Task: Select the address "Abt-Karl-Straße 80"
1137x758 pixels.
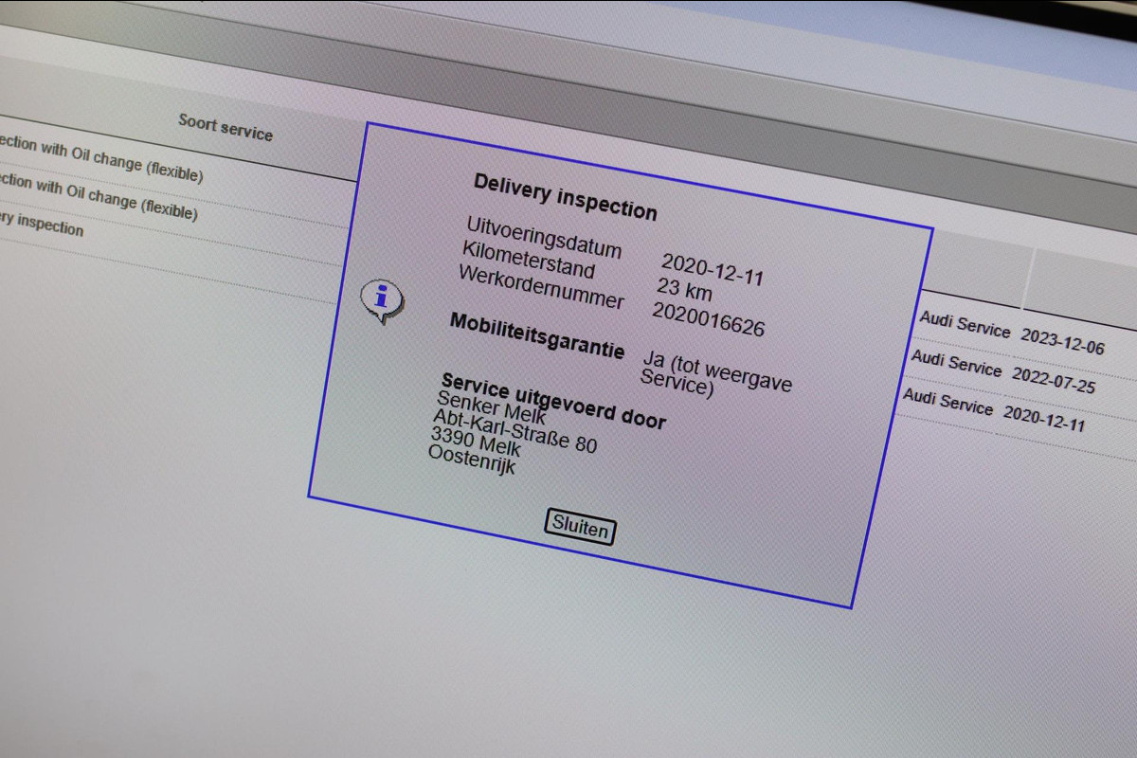Action: tap(515, 431)
